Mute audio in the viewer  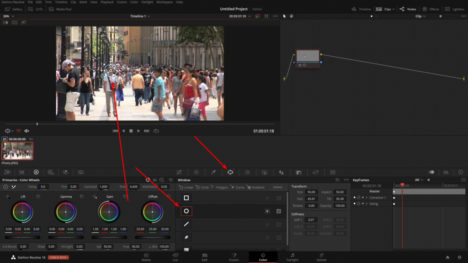[x=26, y=130]
